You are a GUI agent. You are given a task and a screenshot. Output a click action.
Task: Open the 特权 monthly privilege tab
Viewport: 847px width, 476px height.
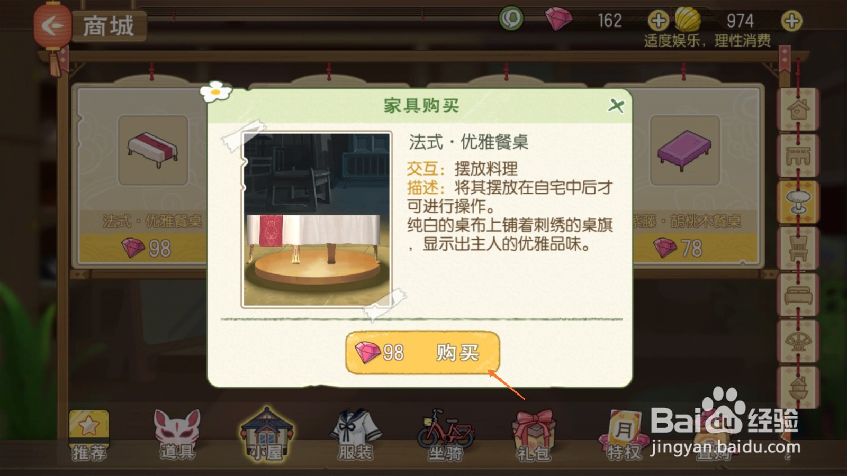pyautogui.click(x=624, y=435)
